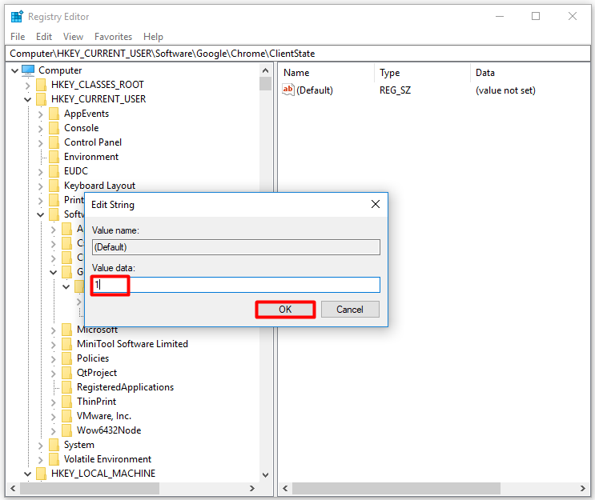Click the HKEY_CURRENT_USER folder icon

click(41, 99)
